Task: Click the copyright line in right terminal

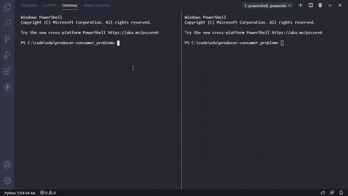Action: 250,22
